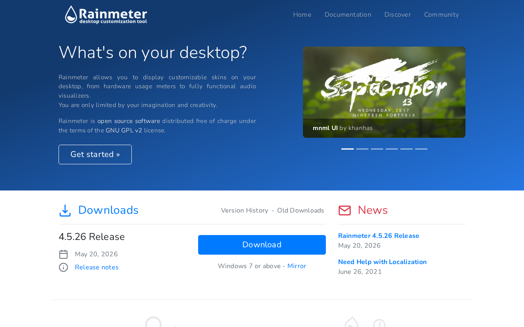524x327 pixels.
Task: Open the Documentation menu item
Action: tap(348, 15)
